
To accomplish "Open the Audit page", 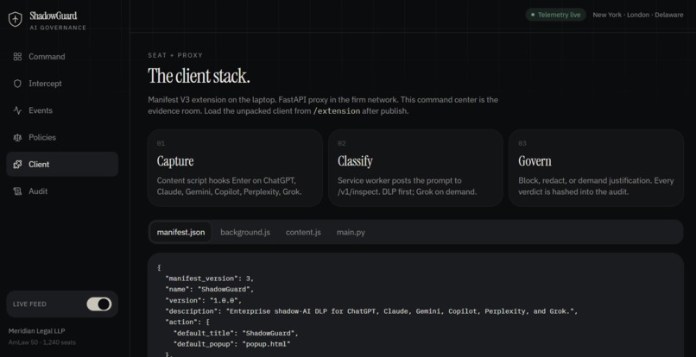I will (x=62, y=191).
